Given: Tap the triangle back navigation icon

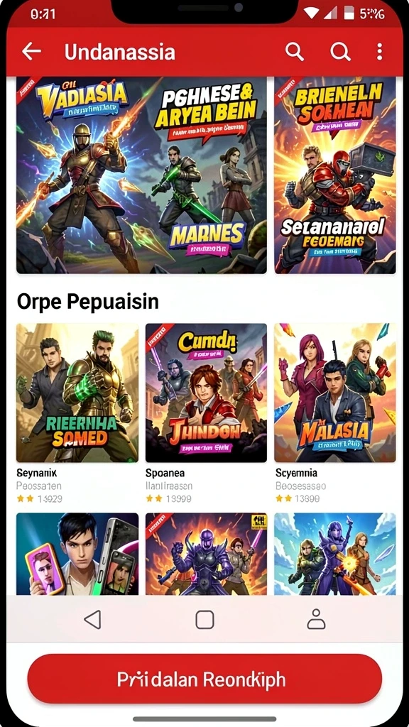Looking at the screenshot, I should (x=93, y=619).
